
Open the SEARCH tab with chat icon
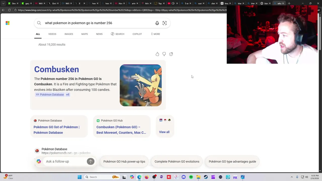[117, 34]
